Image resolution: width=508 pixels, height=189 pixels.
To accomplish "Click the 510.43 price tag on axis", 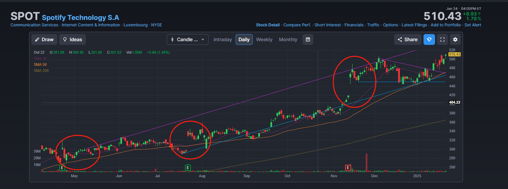I will point(455,54).
